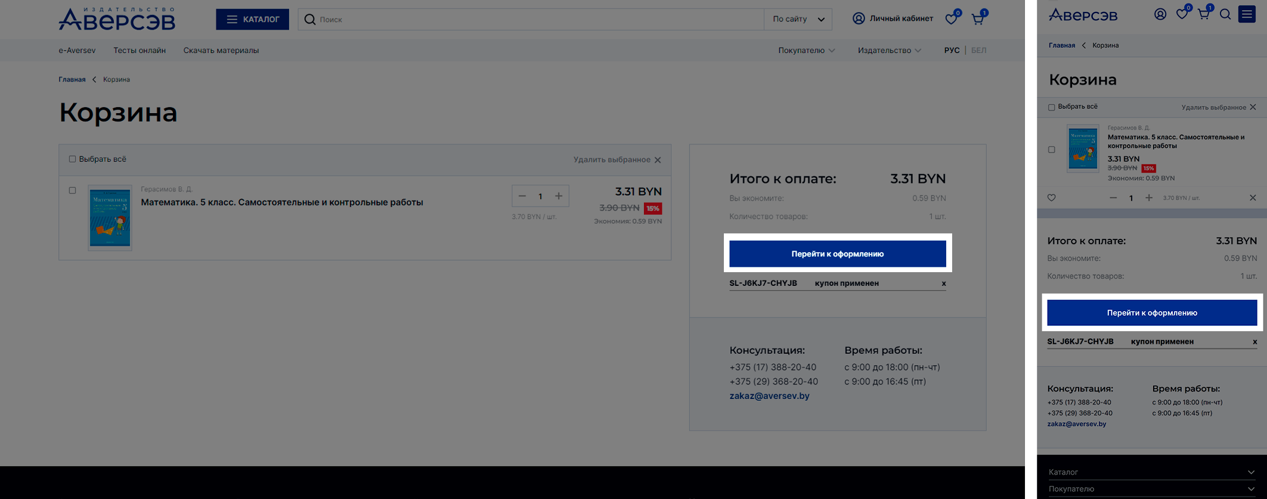Tick the desktop 'Выбрать всё' checkbox

(72, 159)
